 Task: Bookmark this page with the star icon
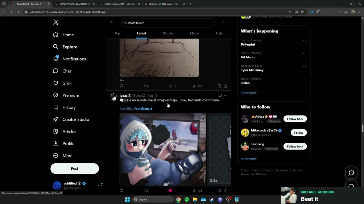(x=302, y=12)
